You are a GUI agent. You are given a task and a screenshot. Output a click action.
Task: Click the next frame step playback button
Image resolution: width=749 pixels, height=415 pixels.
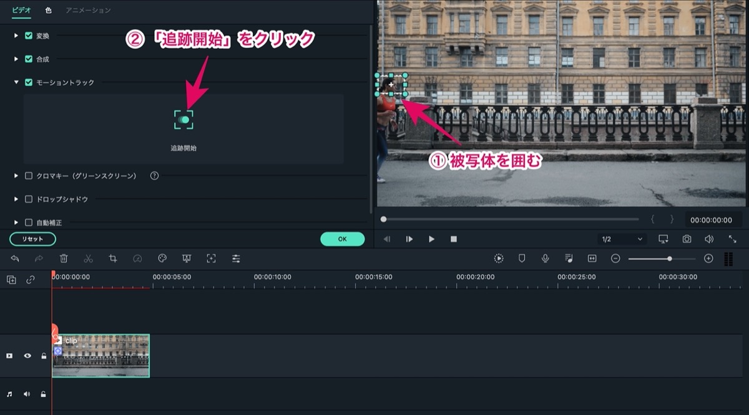(x=409, y=239)
